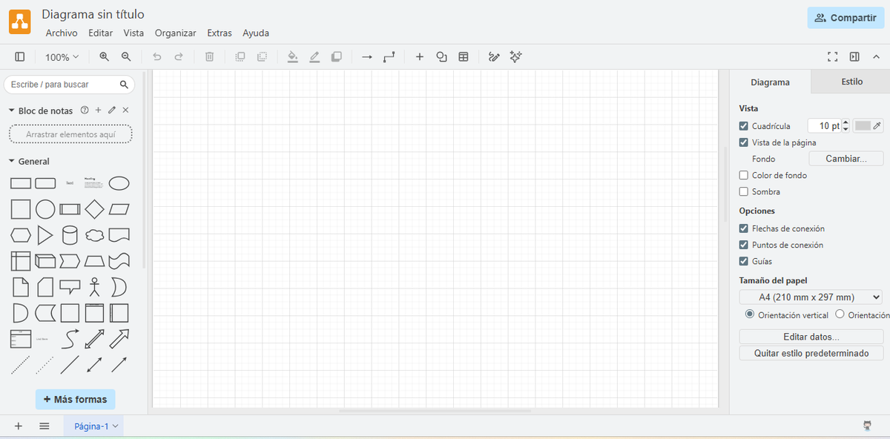The image size is (890, 439).
Task: Edit the Bloc de notas pencil icon
Action: pos(112,110)
